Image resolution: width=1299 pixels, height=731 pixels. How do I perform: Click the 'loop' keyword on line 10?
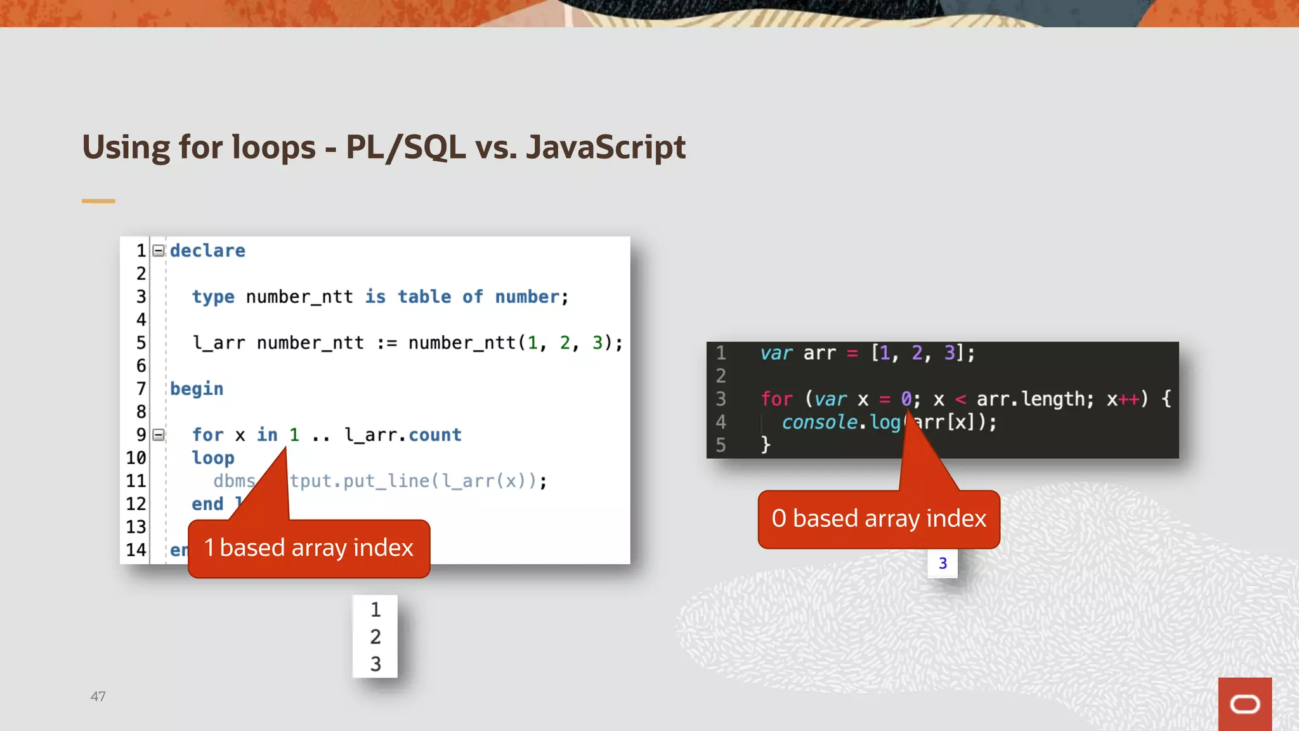tap(213, 458)
